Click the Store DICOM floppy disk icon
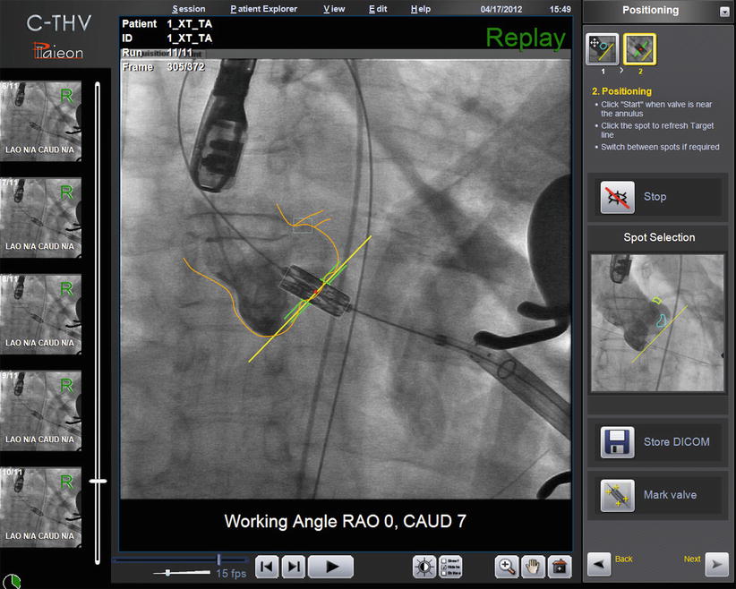This screenshot has height=589, width=736. pyautogui.click(x=617, y=442)
